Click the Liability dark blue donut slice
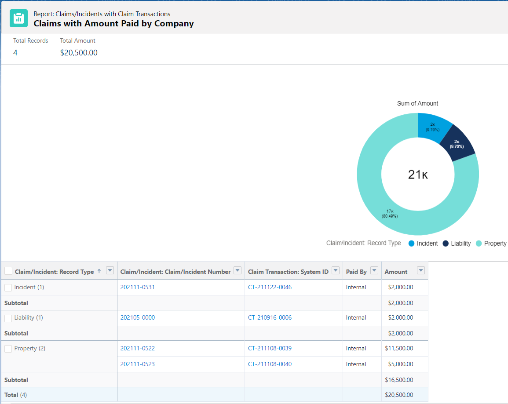 (x=458, y=144)
